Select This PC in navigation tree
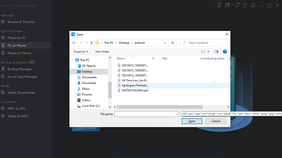 point(82,60)
